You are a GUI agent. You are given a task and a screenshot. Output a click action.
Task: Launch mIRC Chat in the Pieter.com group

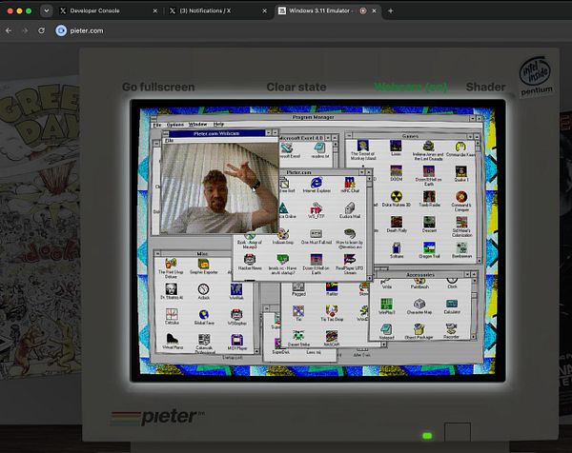pos(350,185)
